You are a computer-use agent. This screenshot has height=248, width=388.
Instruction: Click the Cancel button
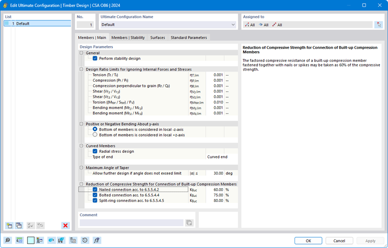[339, 241]
